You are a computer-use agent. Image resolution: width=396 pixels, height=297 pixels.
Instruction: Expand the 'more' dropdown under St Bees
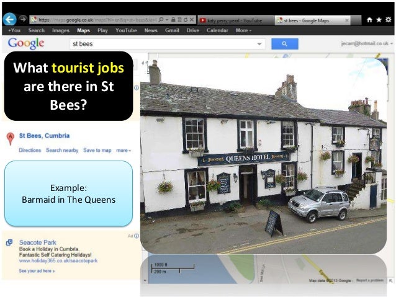click(x=123, y=150)
